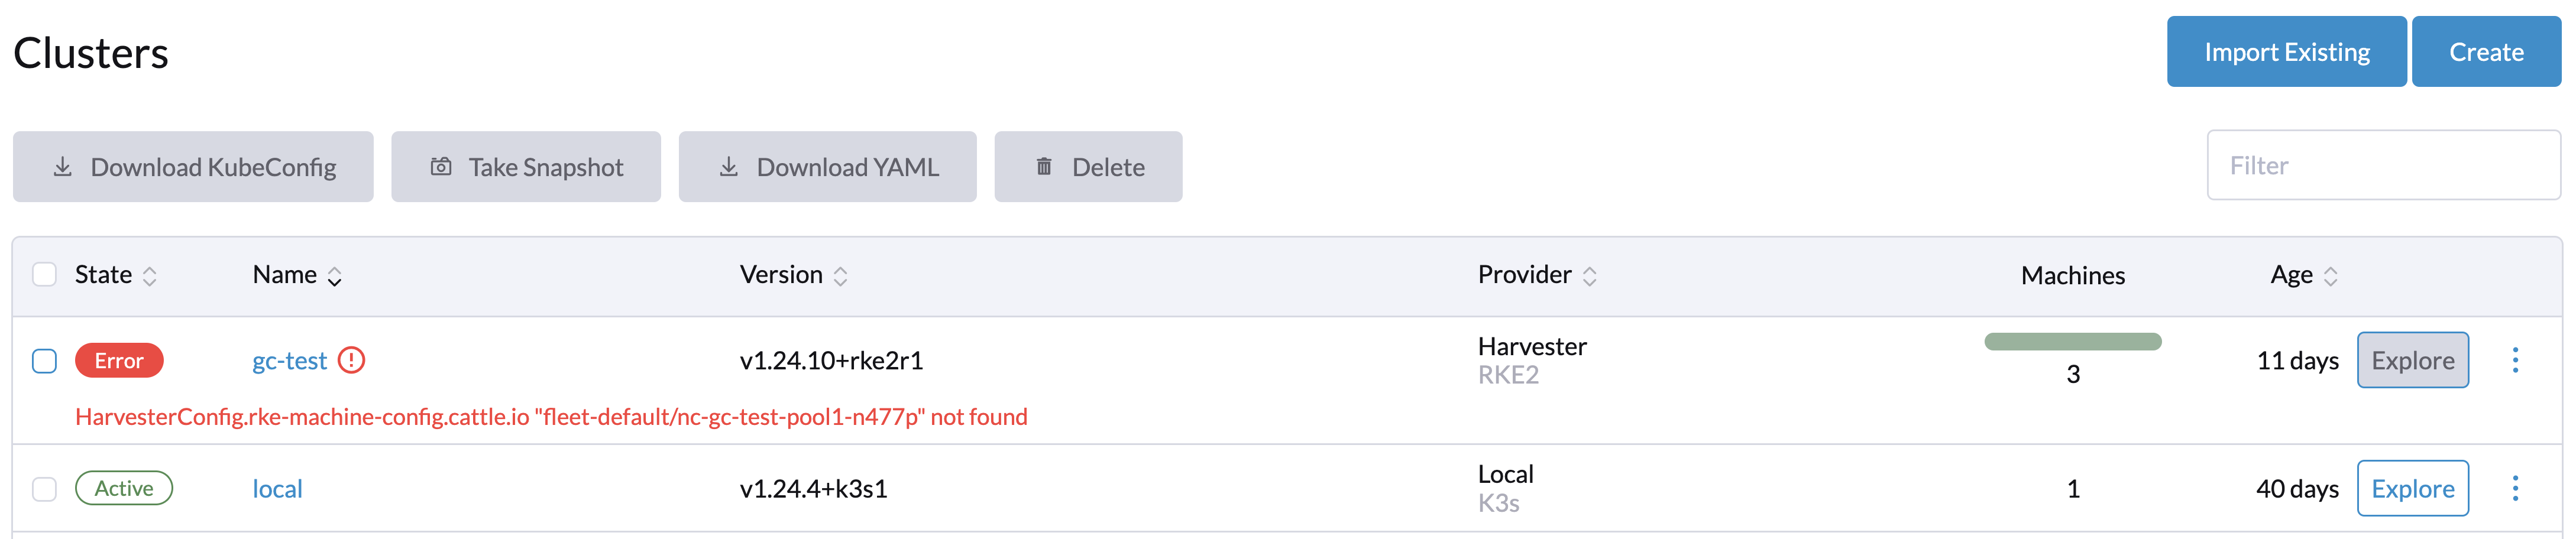The image size is (2576, 539).
Task: Open the gc-test cluster link
Action: click(289, 361)
